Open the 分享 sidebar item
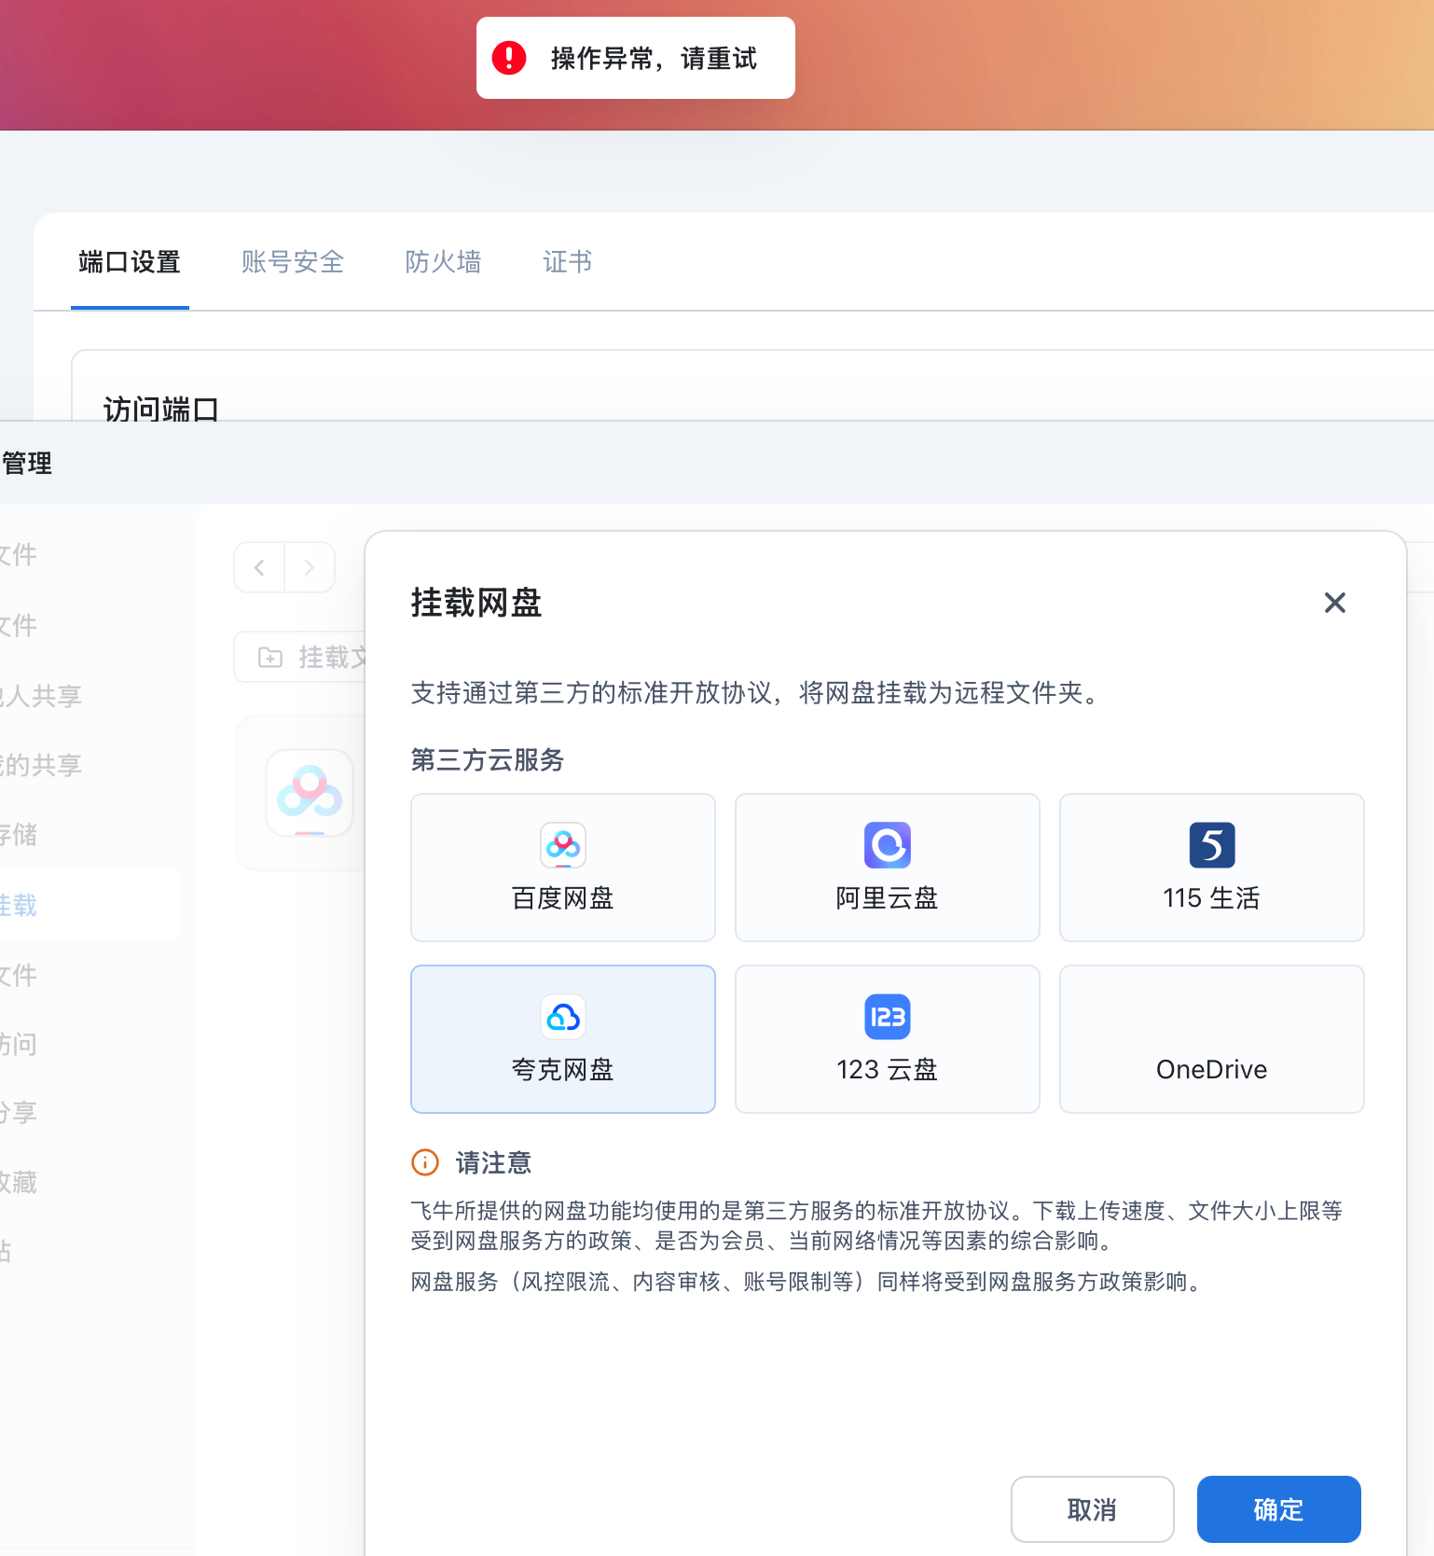1434x1556 pixels. point(19,1113)
